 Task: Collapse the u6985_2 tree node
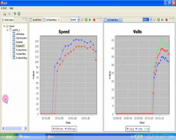pos(7,30)
